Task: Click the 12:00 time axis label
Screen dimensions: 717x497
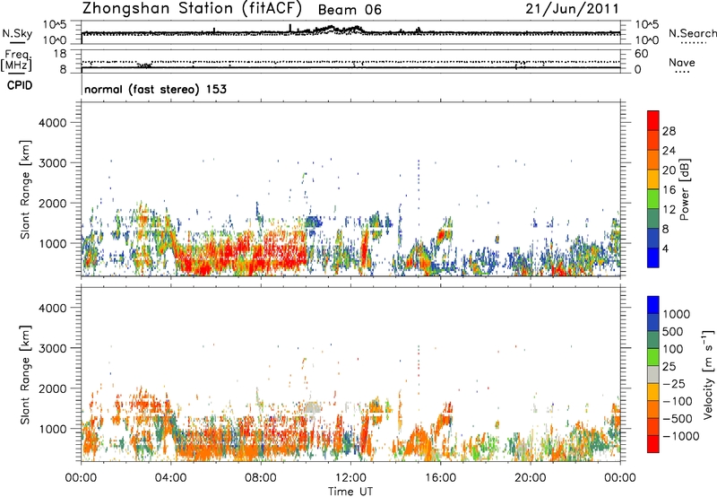Action: [x=350, y=478]
